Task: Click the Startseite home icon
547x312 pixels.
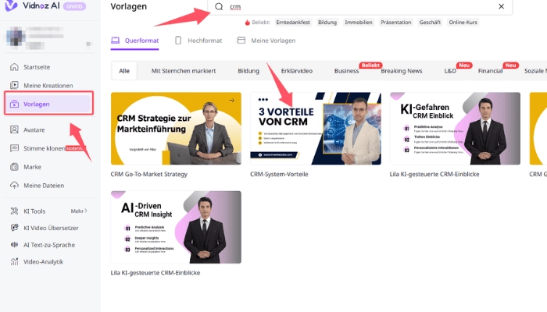Action: [14, 67]
